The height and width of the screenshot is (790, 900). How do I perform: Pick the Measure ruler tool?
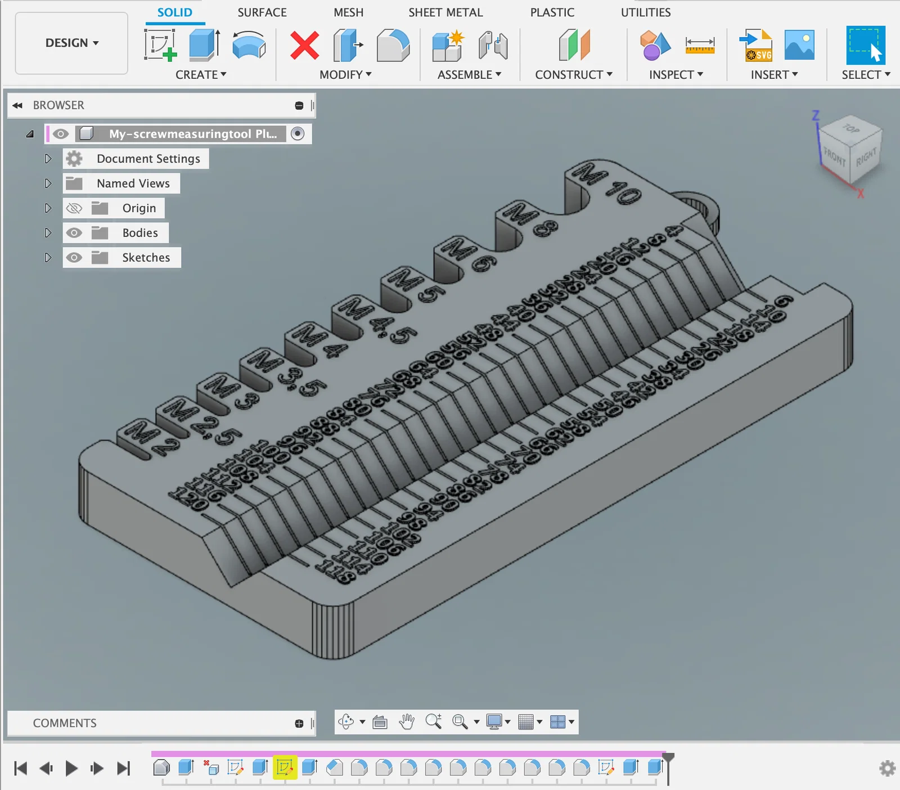700,45
